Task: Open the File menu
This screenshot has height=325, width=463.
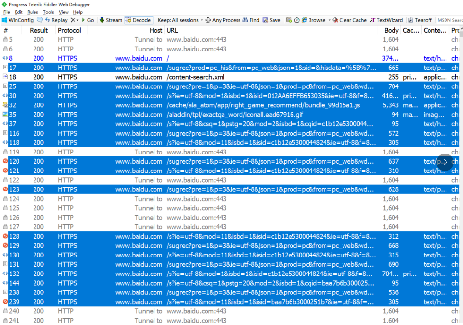Action: pos(6,12)
